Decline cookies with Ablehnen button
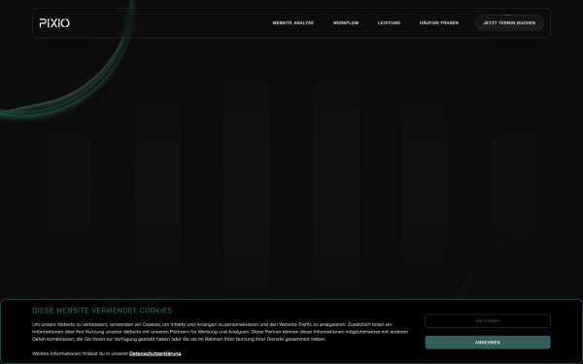Image resolution: width=583 pixels, height=364 pixels. (x=488, y=321)
